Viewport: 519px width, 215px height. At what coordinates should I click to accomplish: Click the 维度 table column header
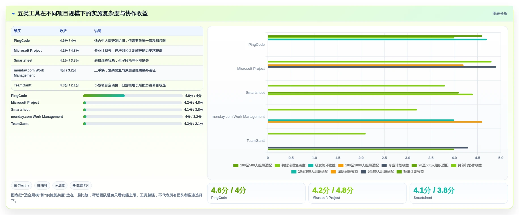coord(17,31)
